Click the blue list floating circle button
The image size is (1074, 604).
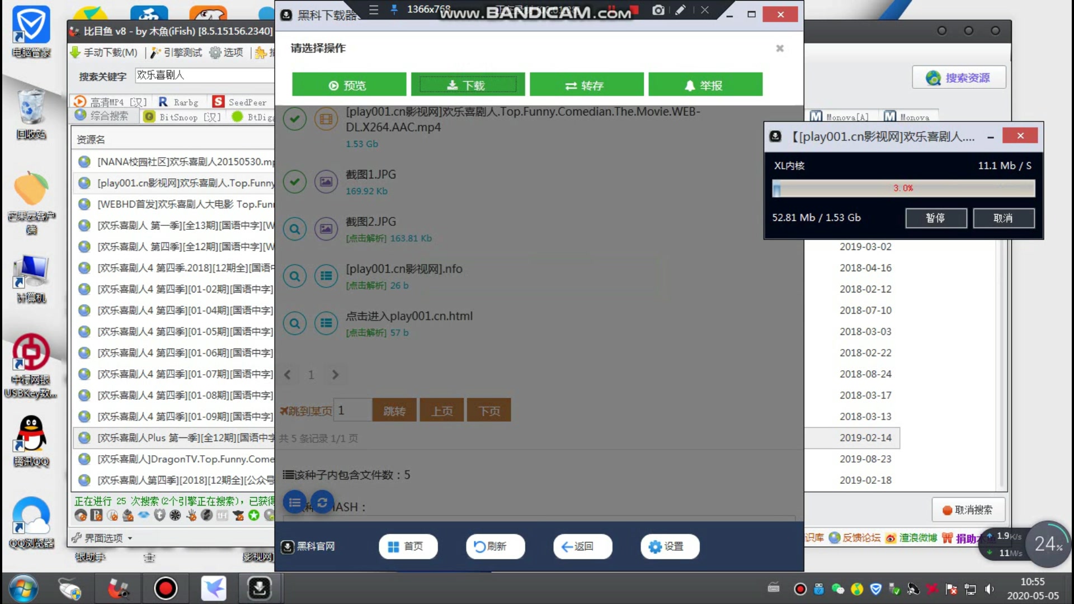[x=295, y=502]
